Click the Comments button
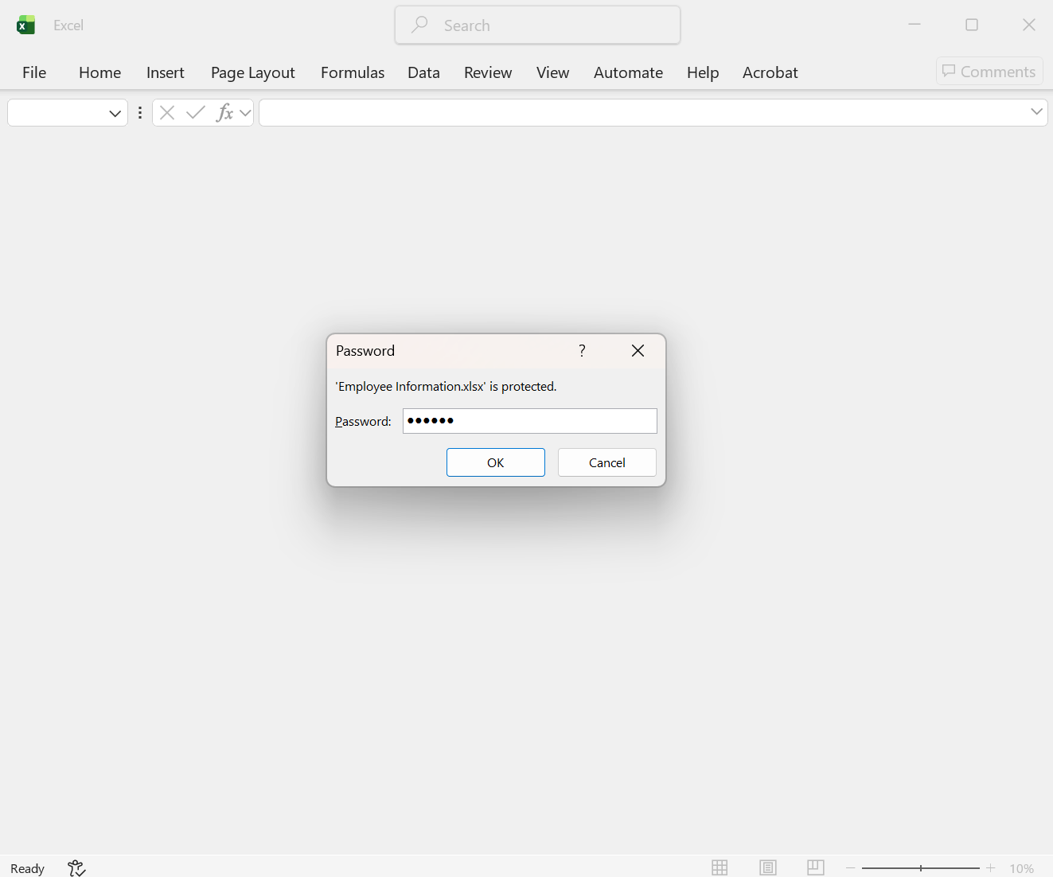 tap(989, 71)
